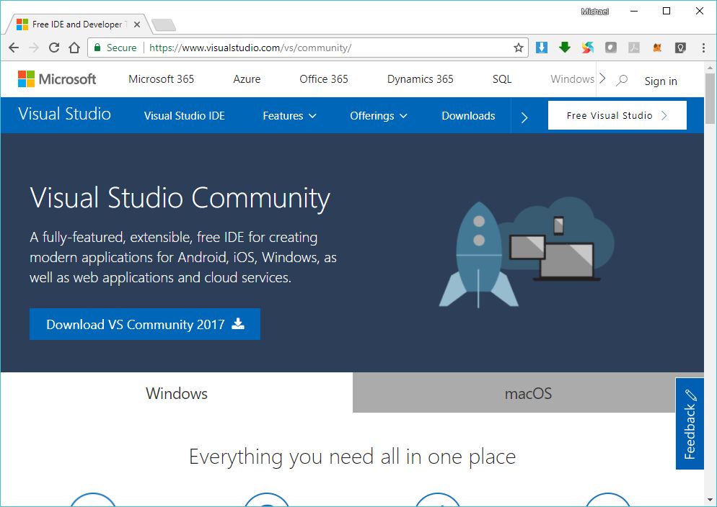Open browser home page icon
The width and height of the screenshot is (717, 507).
click(74, 48)
